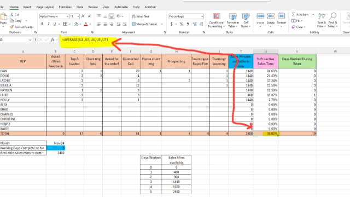This screenshot has width=350, height=197.
Task: Click the Increase Indent icon
Action: pyautogui.click(x=125, y=24)
